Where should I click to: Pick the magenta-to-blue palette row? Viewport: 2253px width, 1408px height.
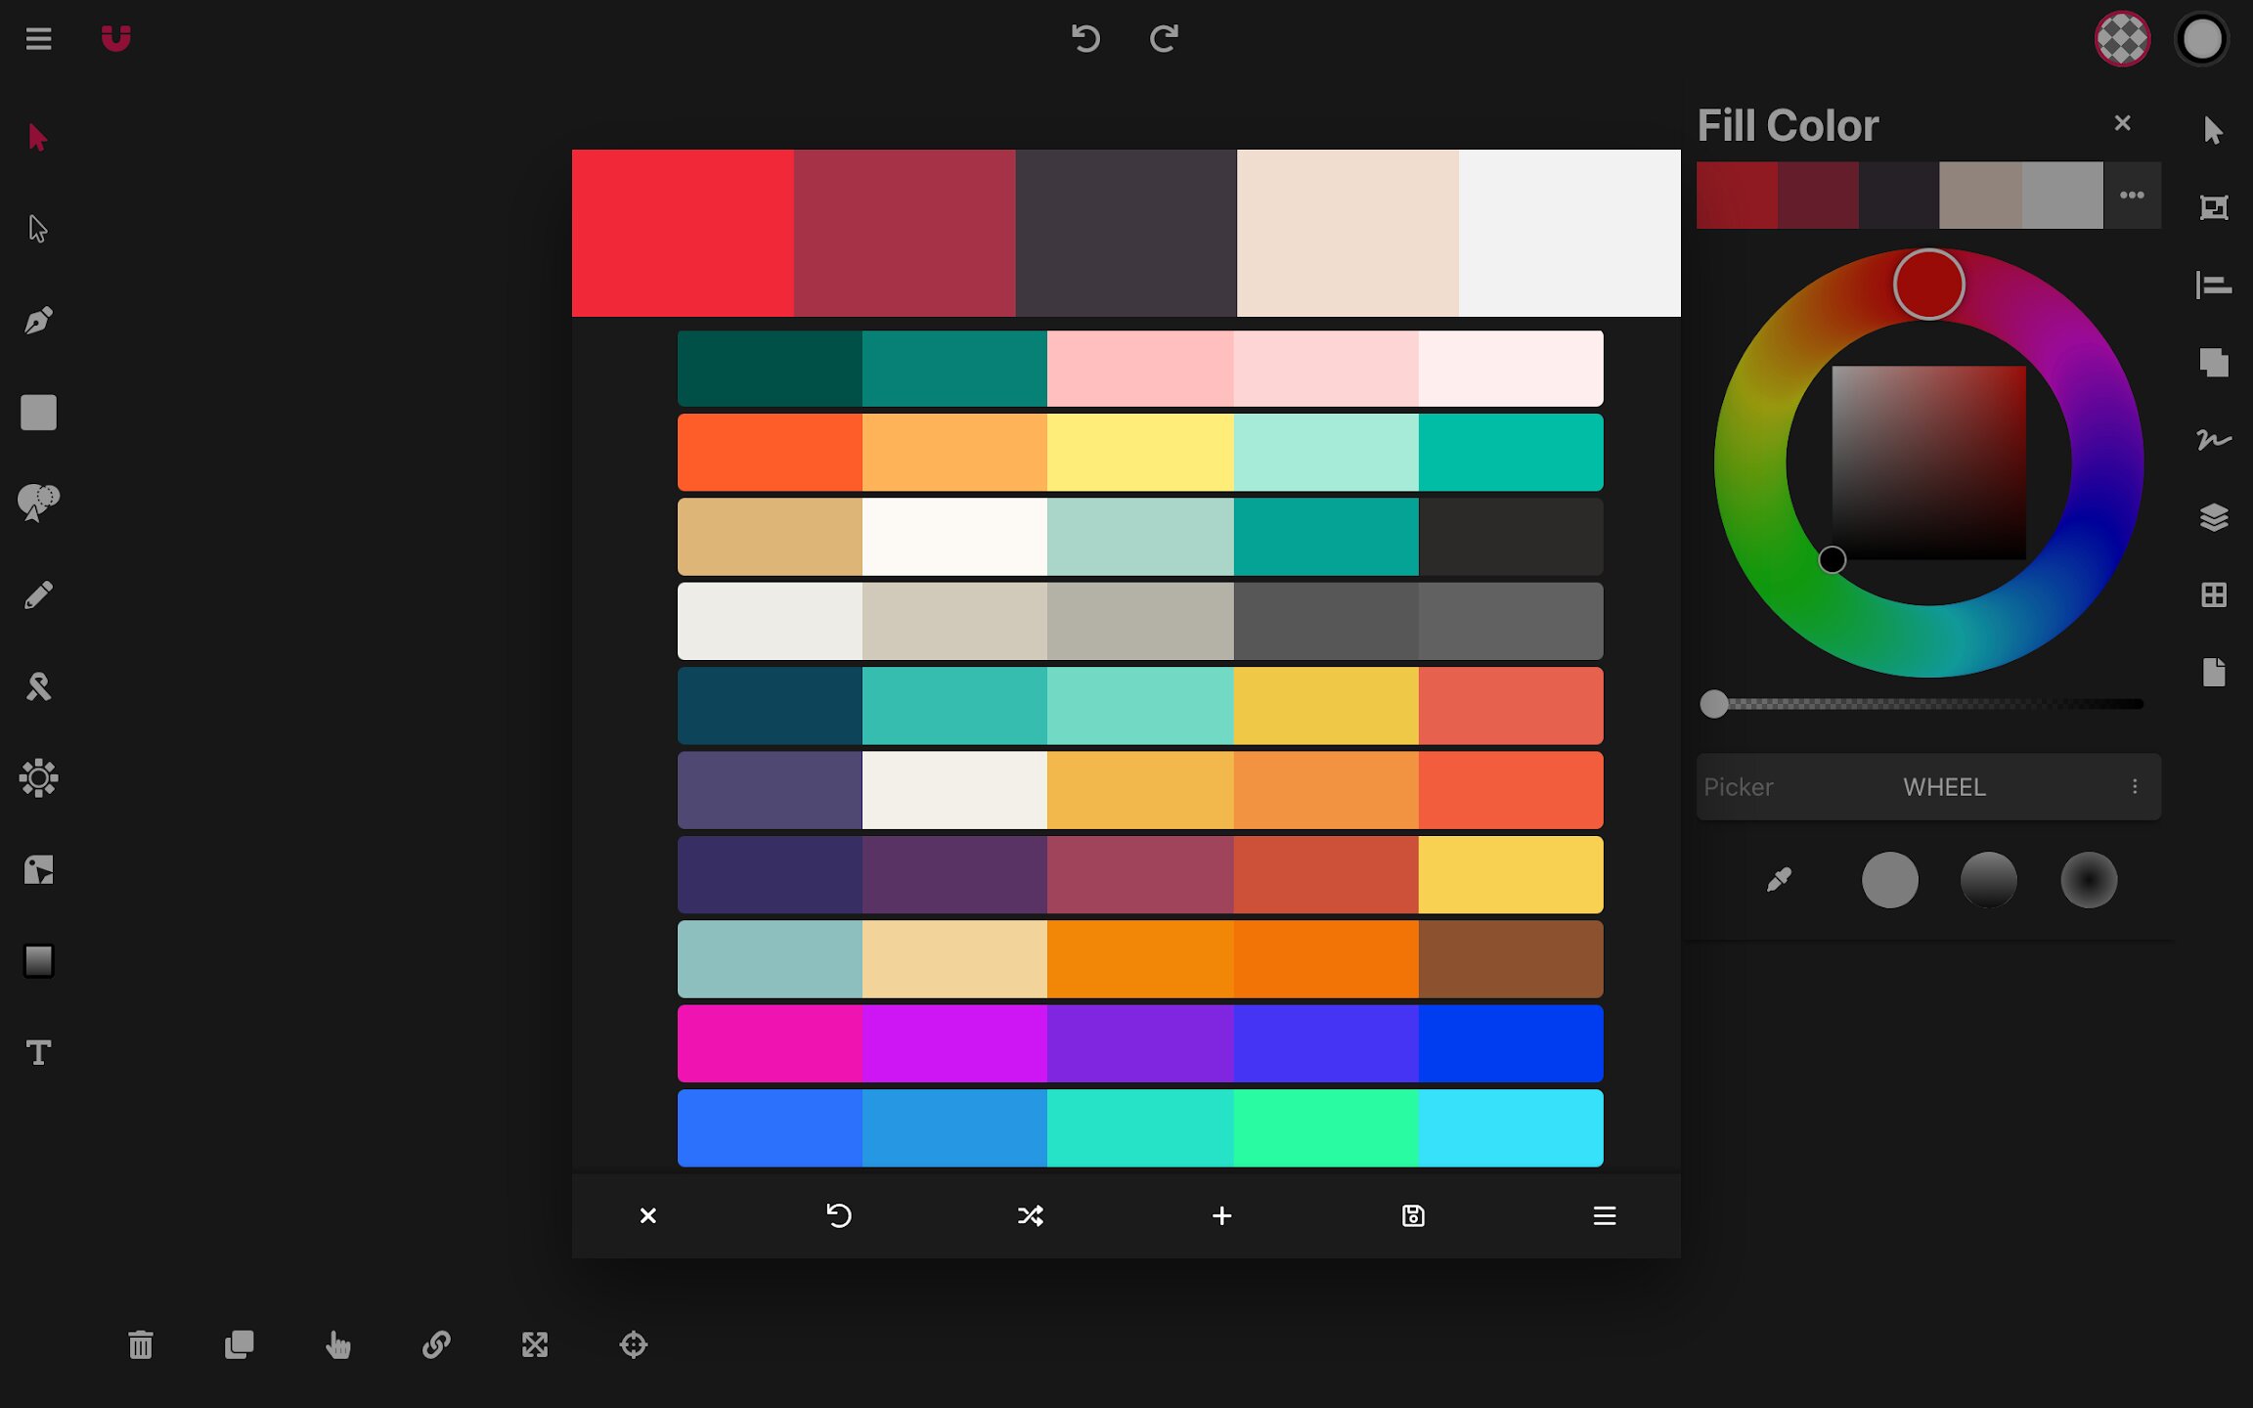tap(1140, 1043)
